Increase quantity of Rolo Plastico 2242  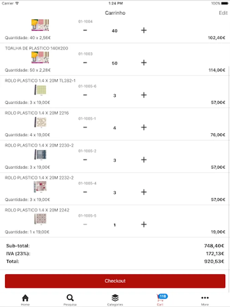coord(144,224)
